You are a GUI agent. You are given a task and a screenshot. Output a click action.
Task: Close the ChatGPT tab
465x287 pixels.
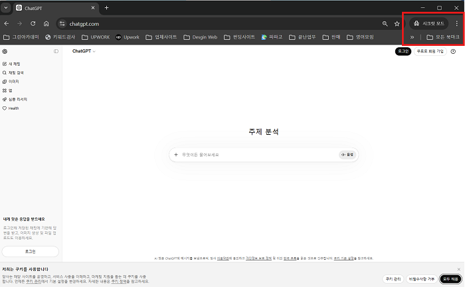point(93,8)
